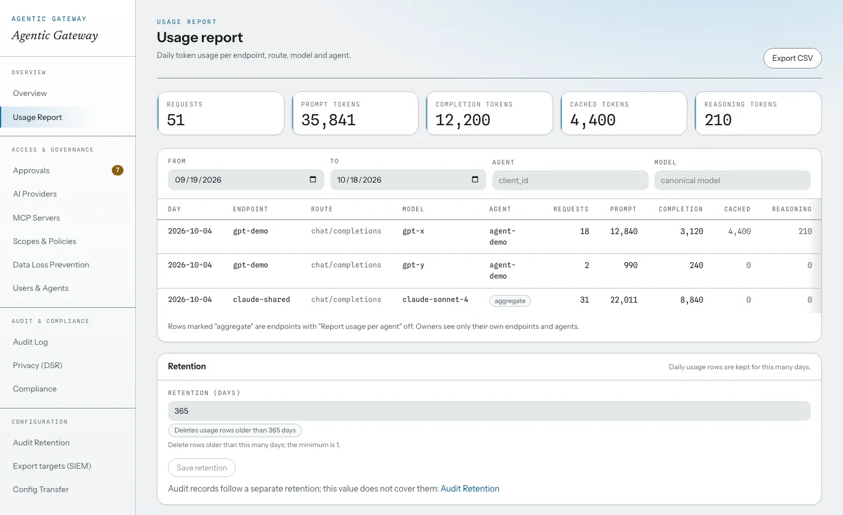Click prompt value 12,840 in table
Image resolution: width=843 pixels, height=515 pixels.
[x=624, y=232]
